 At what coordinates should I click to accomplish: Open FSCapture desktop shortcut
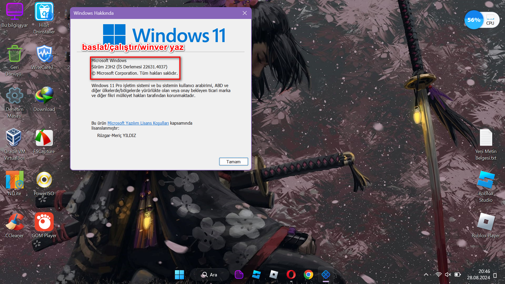pyautogui.click(x=44, y=138)
